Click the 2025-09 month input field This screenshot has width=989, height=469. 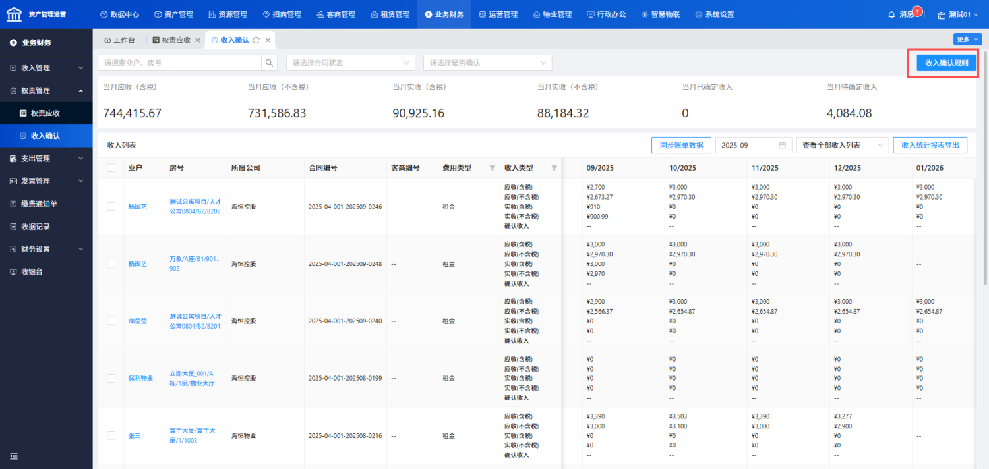[x=752, y=145]
